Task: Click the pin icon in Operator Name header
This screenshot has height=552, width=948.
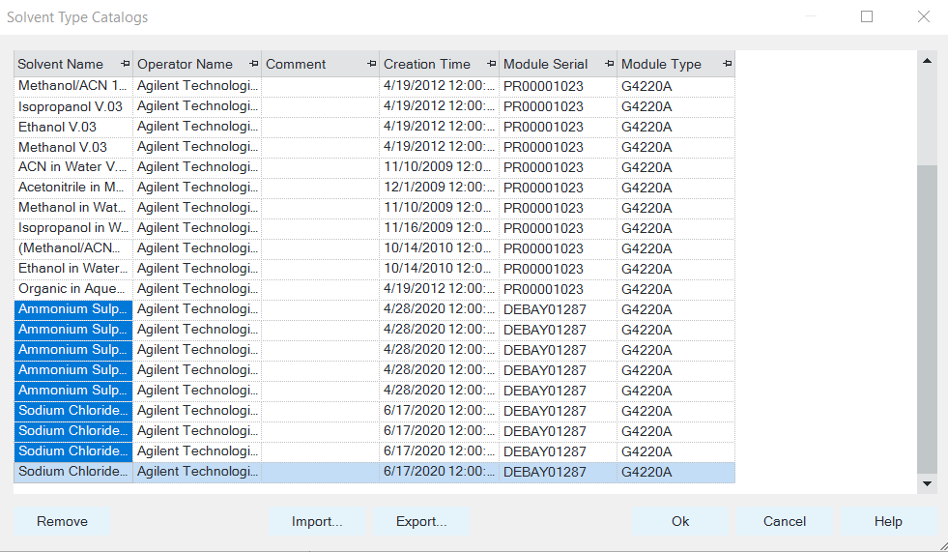Action: coord(253,64)
